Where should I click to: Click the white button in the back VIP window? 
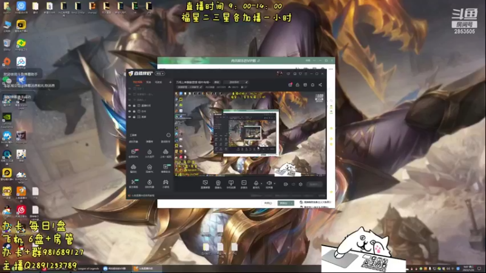[268, 203]
